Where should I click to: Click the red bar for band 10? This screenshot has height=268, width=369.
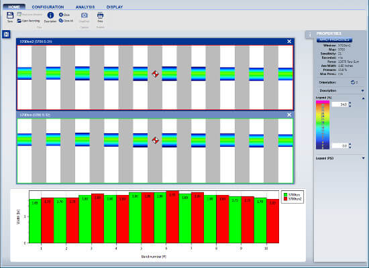(x=273, y=221)
